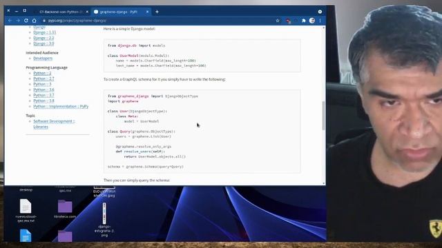
Task: Open the Python :: 3.8 link
Action: [x=44, y=101]
